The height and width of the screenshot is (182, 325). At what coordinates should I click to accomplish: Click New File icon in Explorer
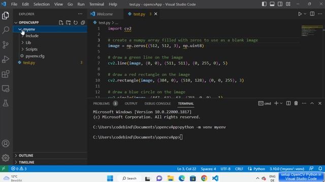61,22
